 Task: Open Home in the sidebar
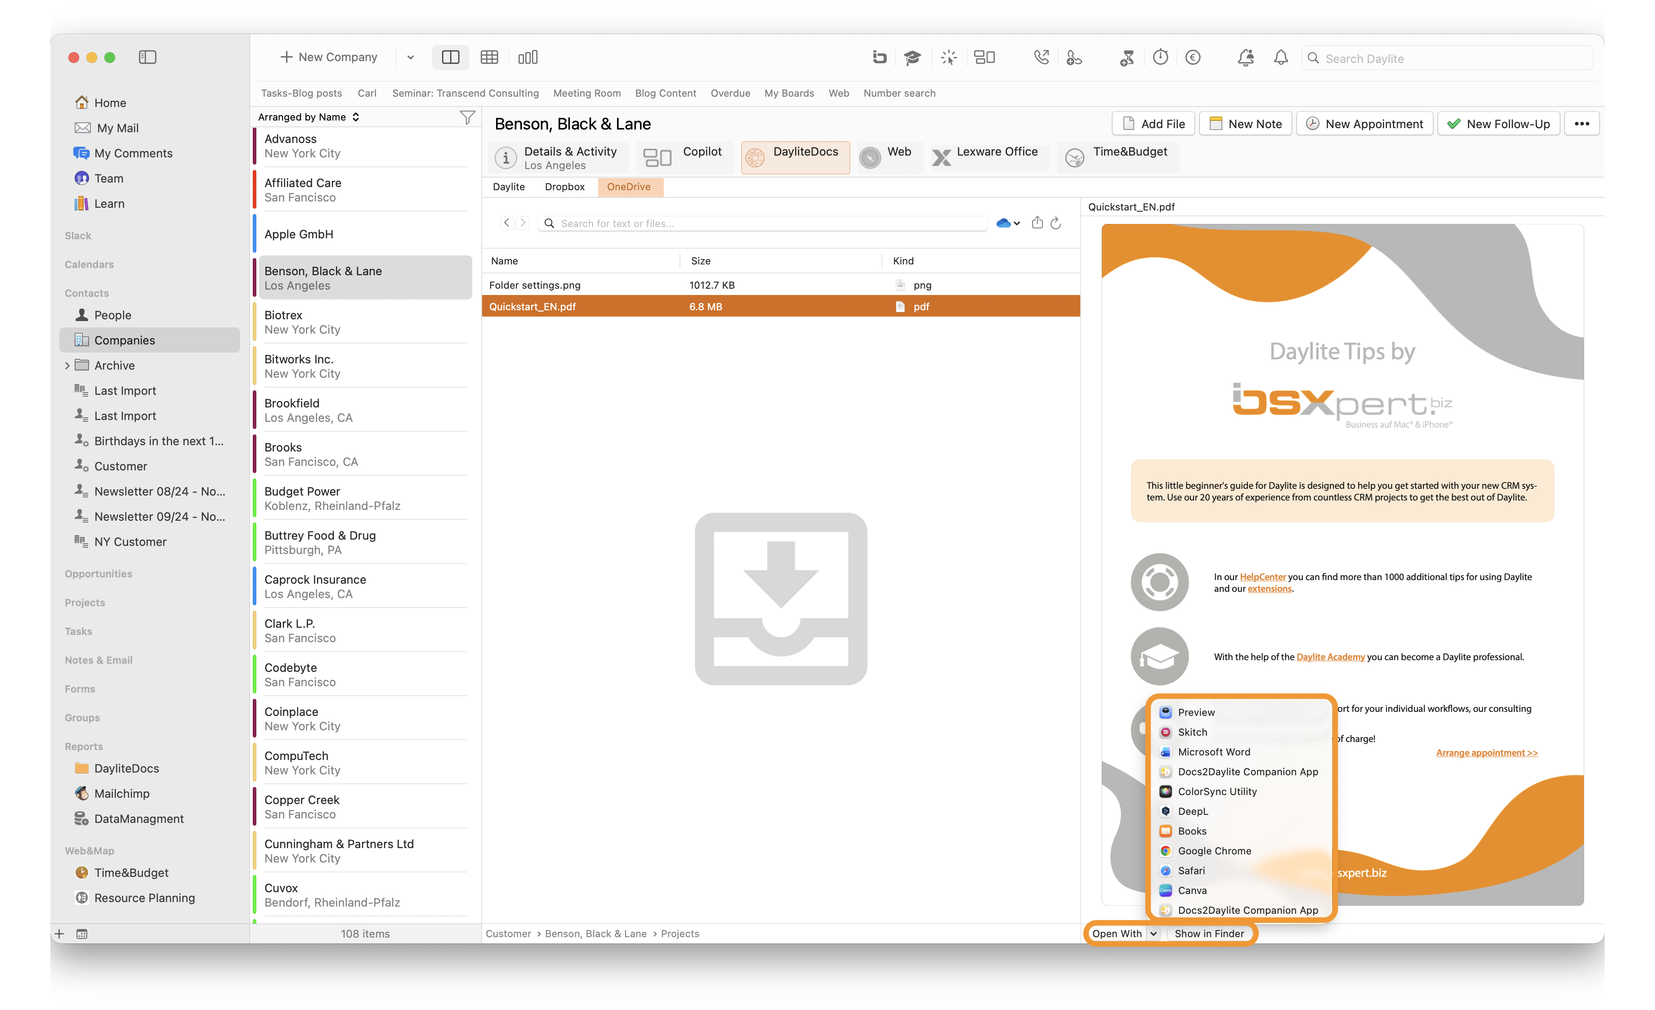click(x=110, y=103)
